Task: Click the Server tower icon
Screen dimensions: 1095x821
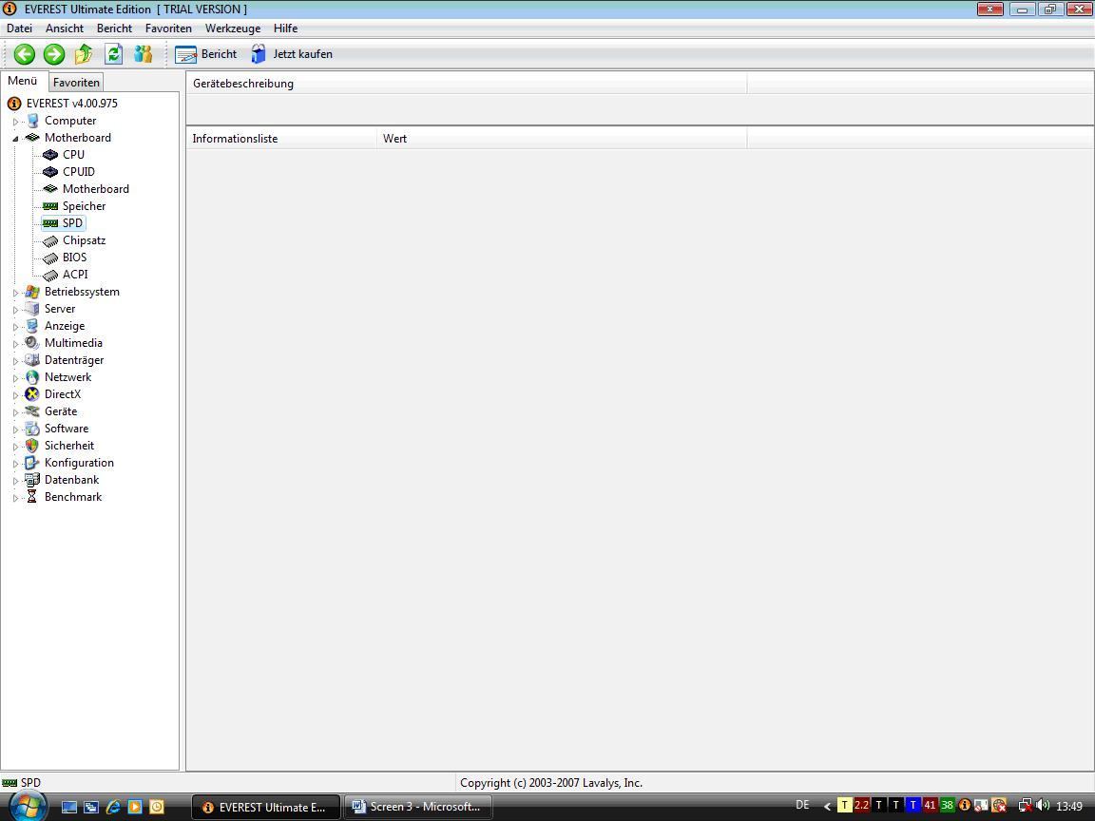Action: point(32,309)
